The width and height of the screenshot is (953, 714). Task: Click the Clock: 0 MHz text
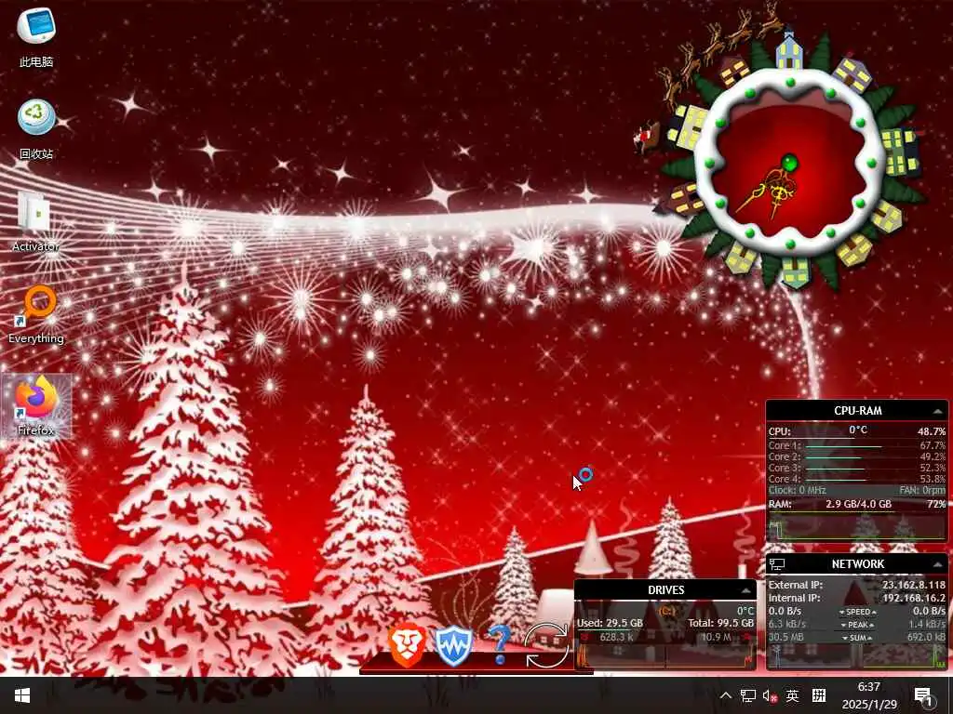(797, 490)
